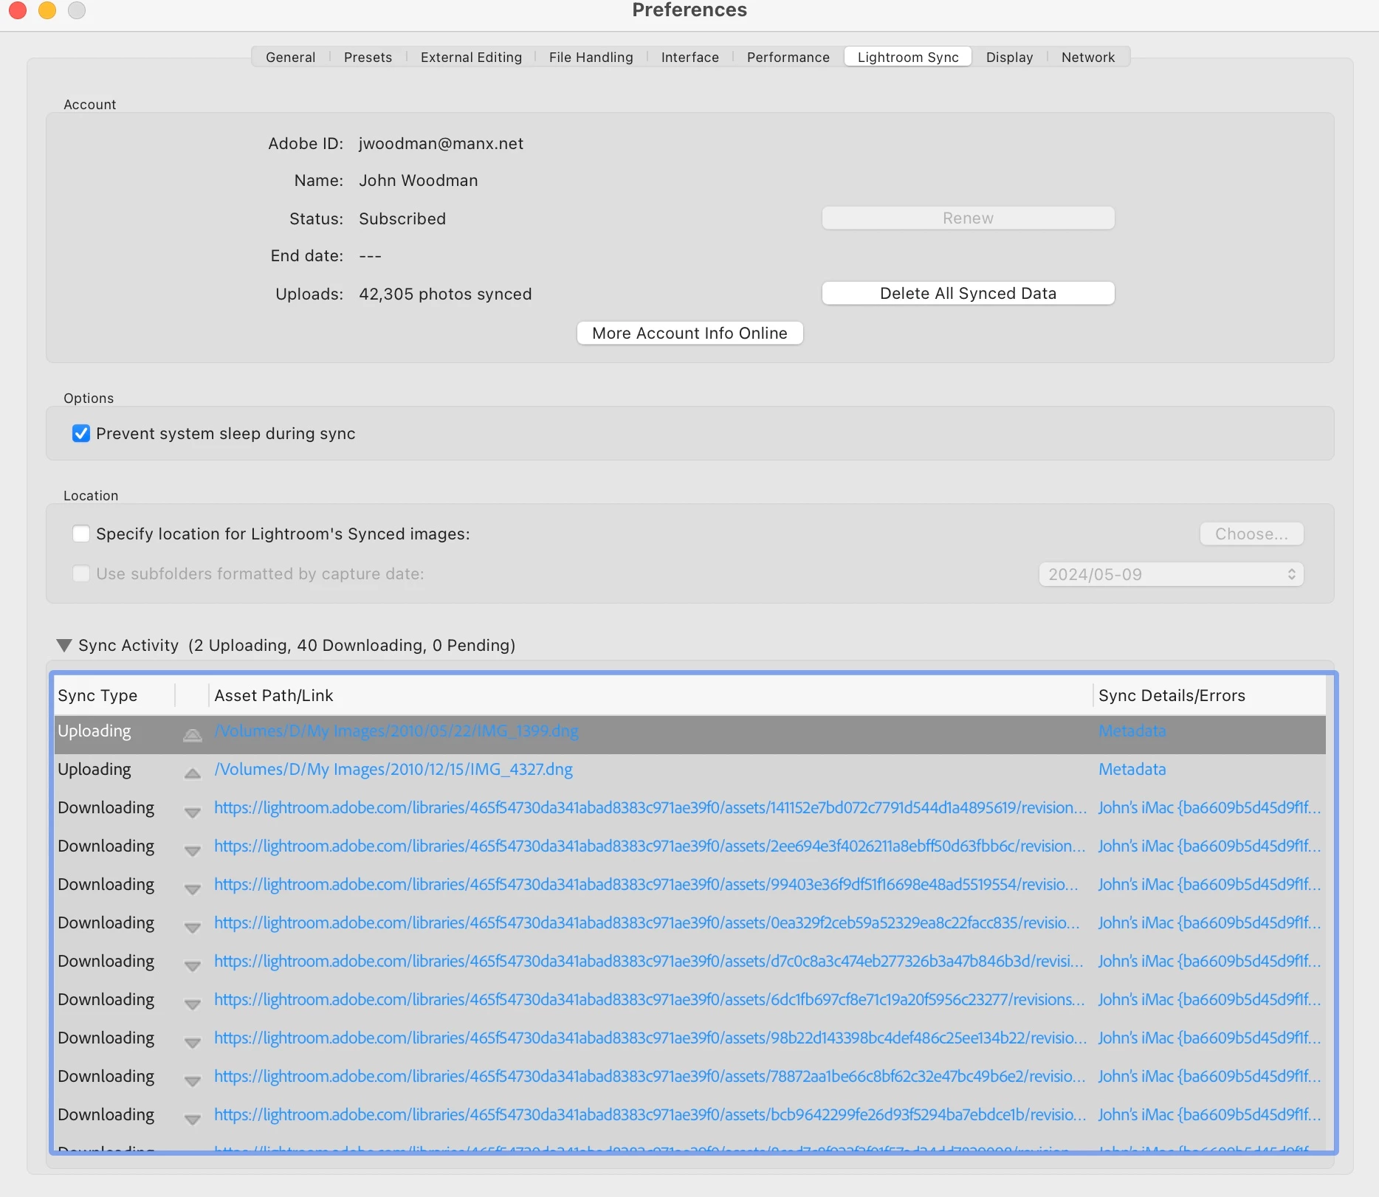1379x1197 pixels.
Task: Open asset link containing 78872aa1be66c8bf62c32e47bc49b6e2
Action: click(650, 1077)
